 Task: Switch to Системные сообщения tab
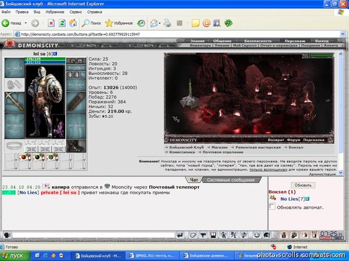point(231,180)
